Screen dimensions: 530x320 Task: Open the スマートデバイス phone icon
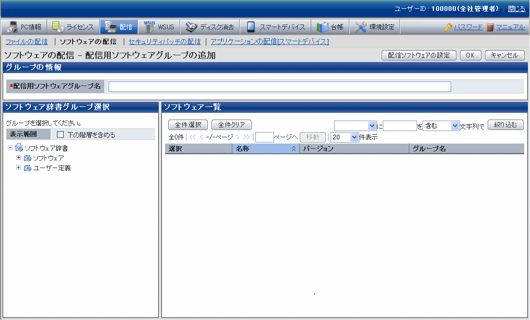251,27
